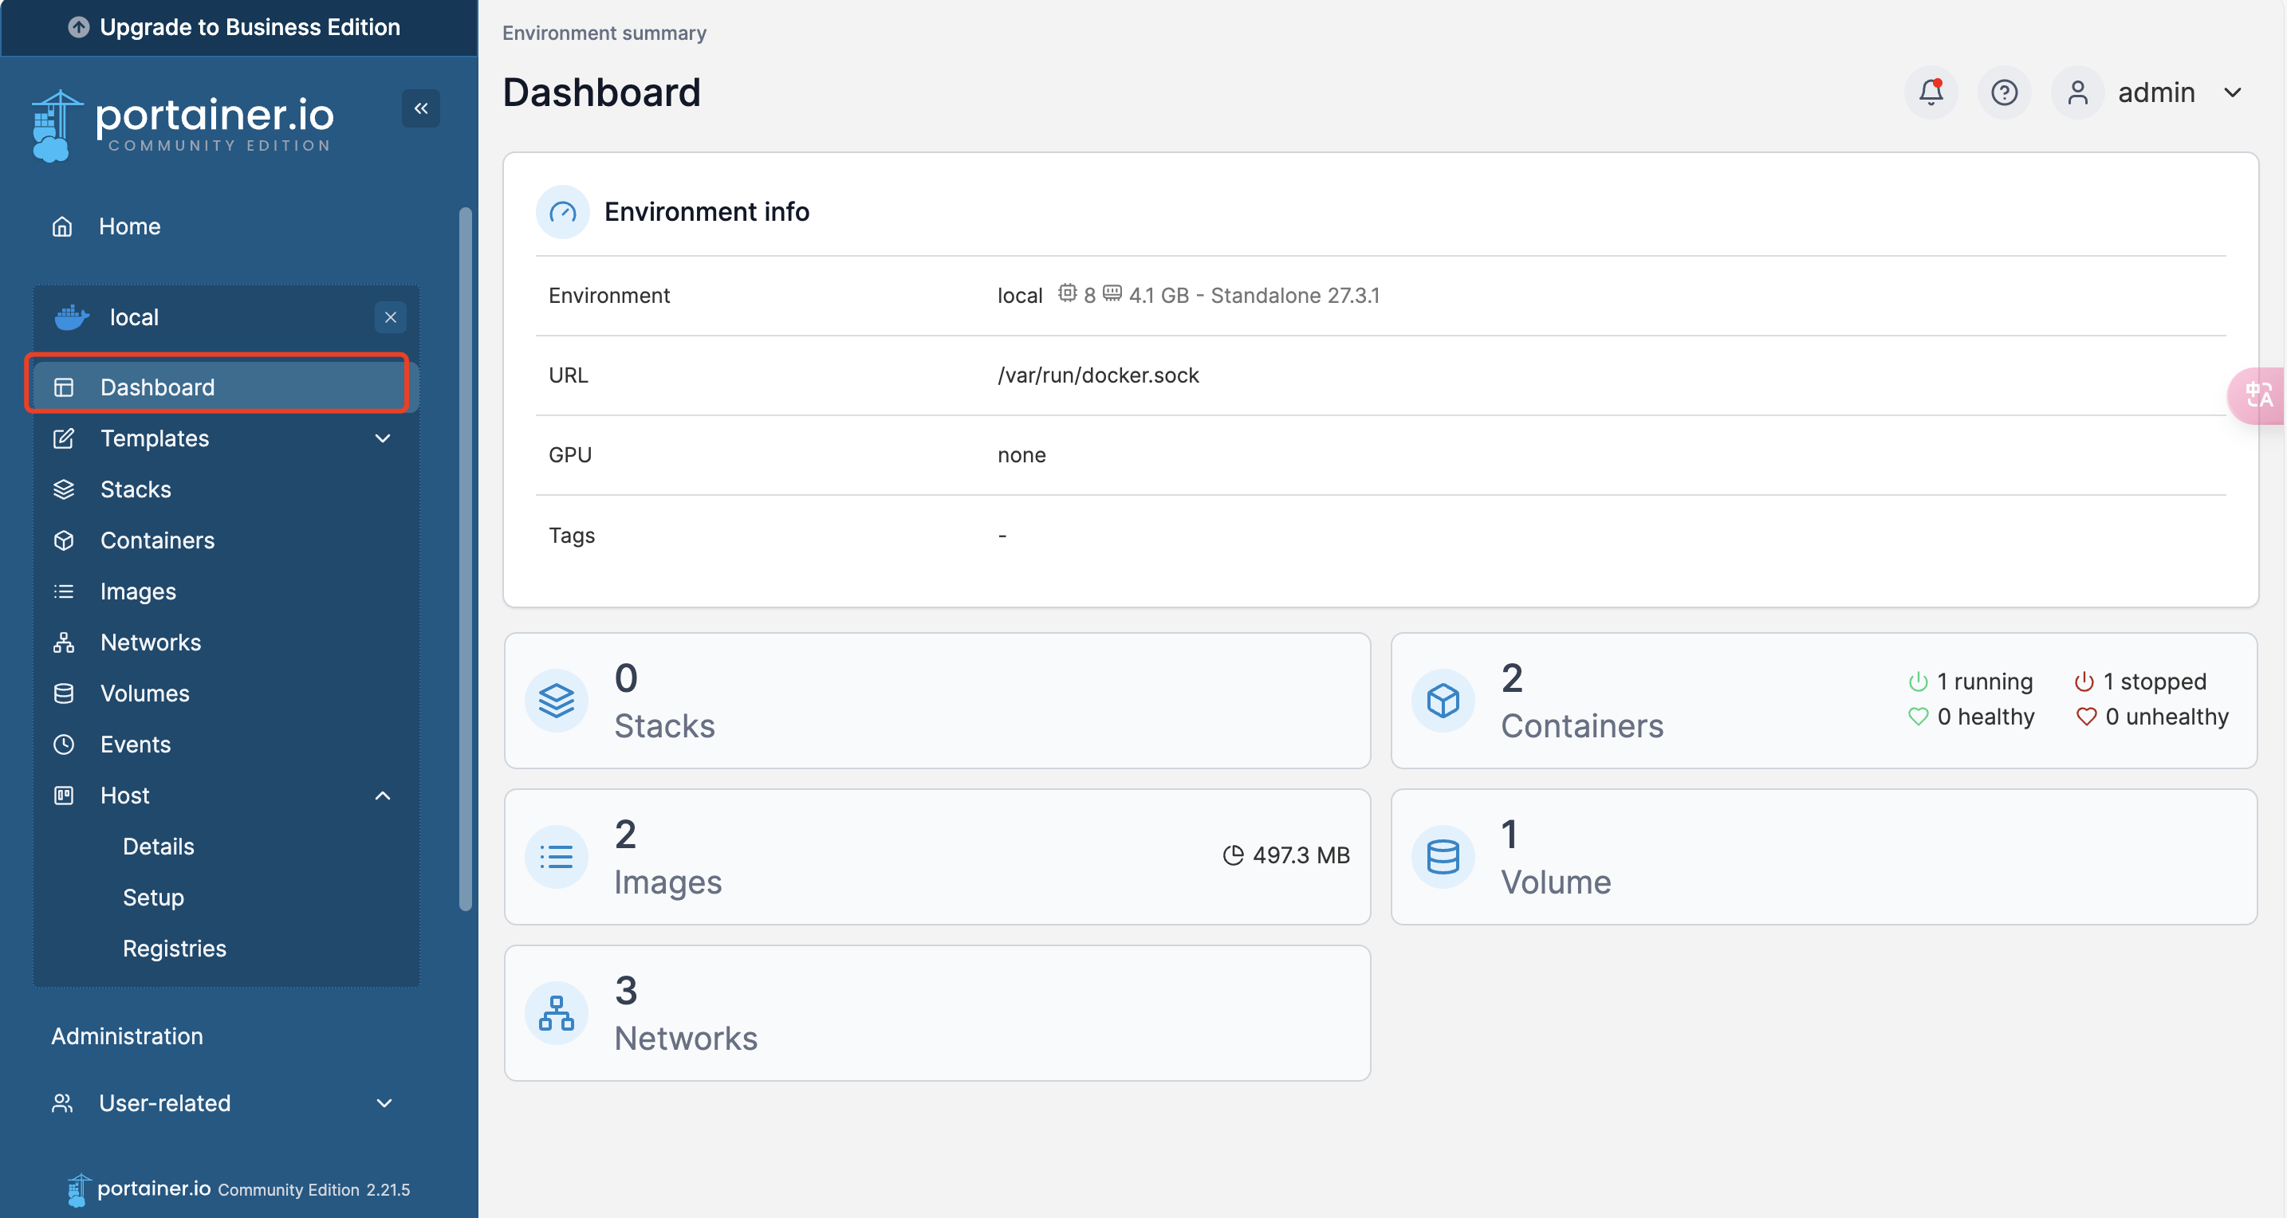Click the Volume database icon tile
The height and width of the screenshot is (1218, 2287).
coord(1443,857)
